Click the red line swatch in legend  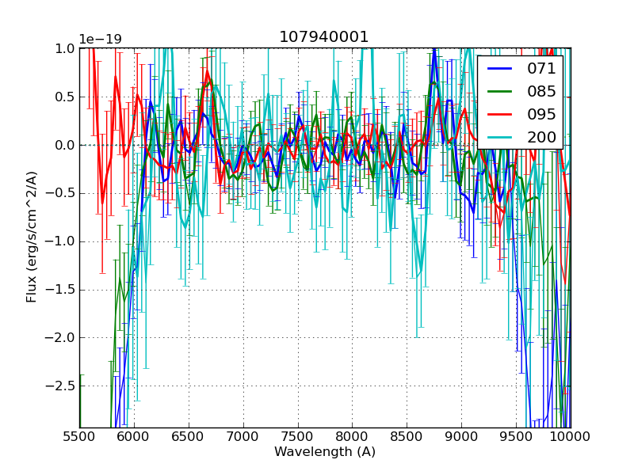coord(501,114)
